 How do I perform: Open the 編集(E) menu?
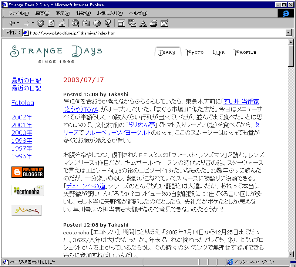(42, 13)
